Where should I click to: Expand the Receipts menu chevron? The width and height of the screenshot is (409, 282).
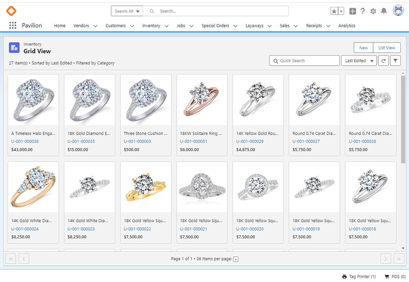tap(328, 26)
